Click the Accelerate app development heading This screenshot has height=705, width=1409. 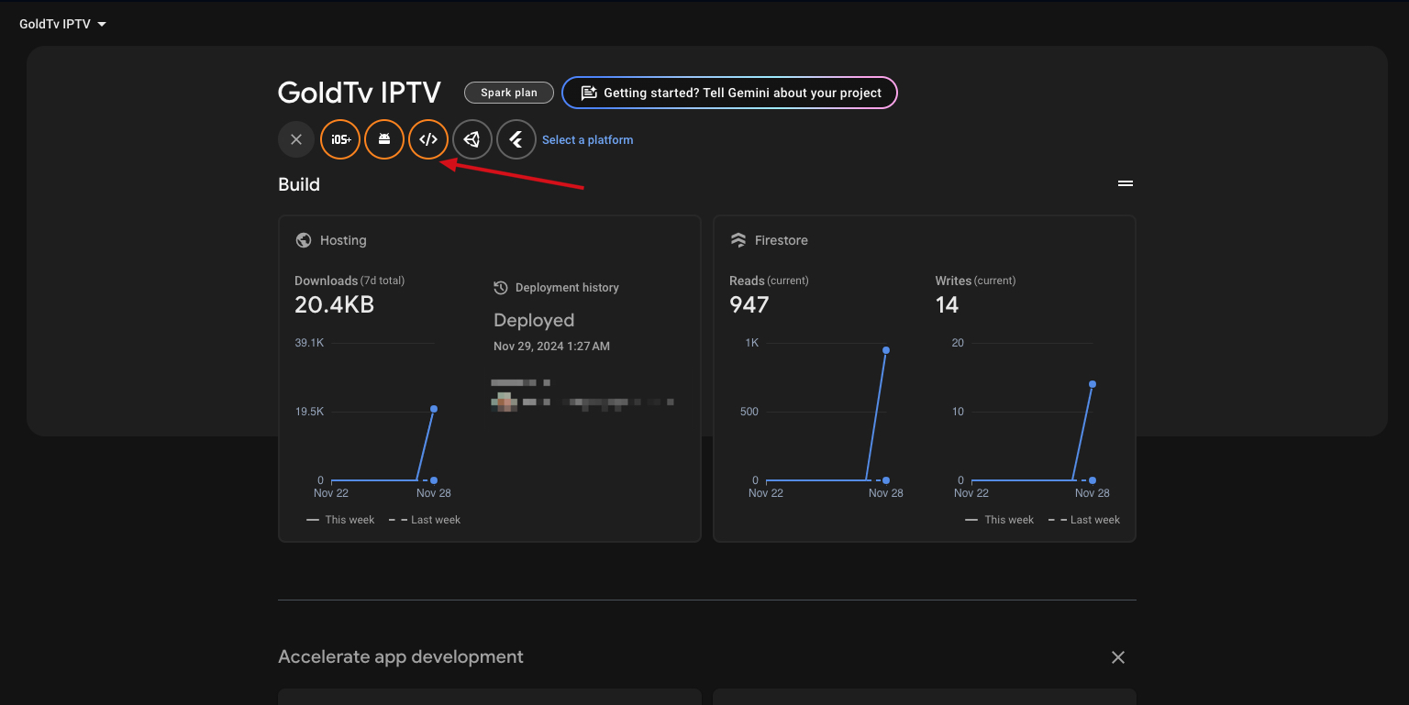tap(401, 657)
